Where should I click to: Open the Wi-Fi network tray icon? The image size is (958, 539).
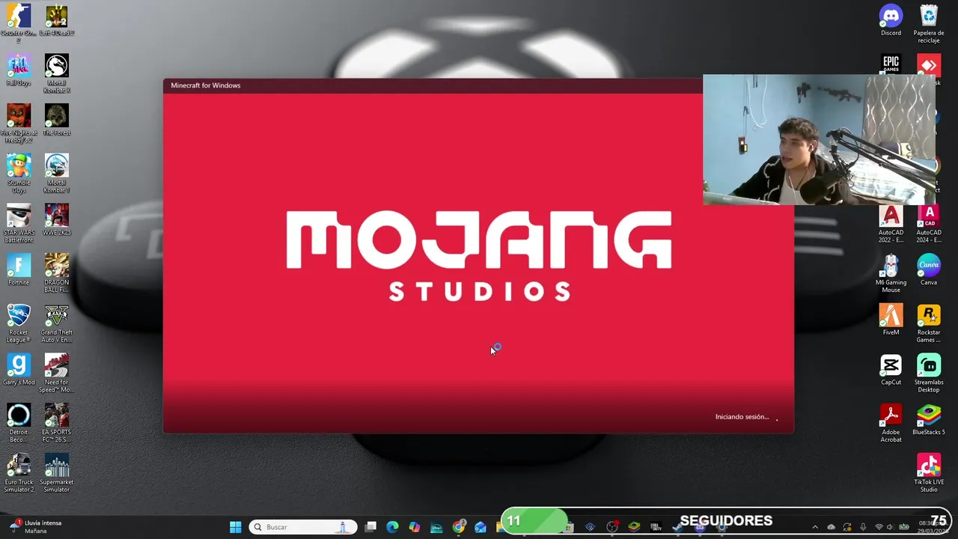[x=879, y=527]
